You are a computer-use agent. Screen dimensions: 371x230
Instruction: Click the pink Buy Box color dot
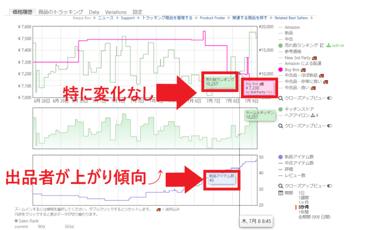click(x=280, y=69)
